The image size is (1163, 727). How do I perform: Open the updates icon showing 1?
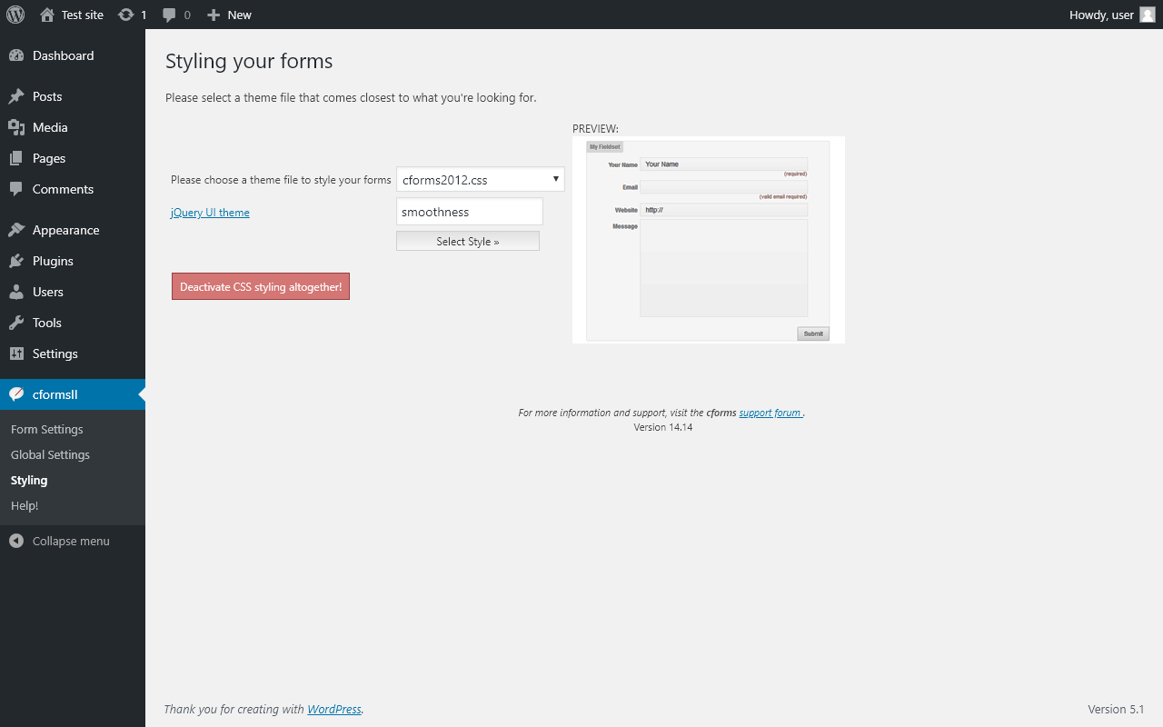(126, 15)
